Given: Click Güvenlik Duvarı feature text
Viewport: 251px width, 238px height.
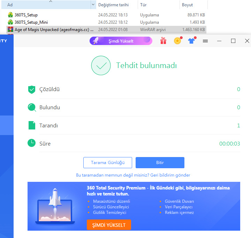Looking at the screenshot, I should [x=179, y=201].
